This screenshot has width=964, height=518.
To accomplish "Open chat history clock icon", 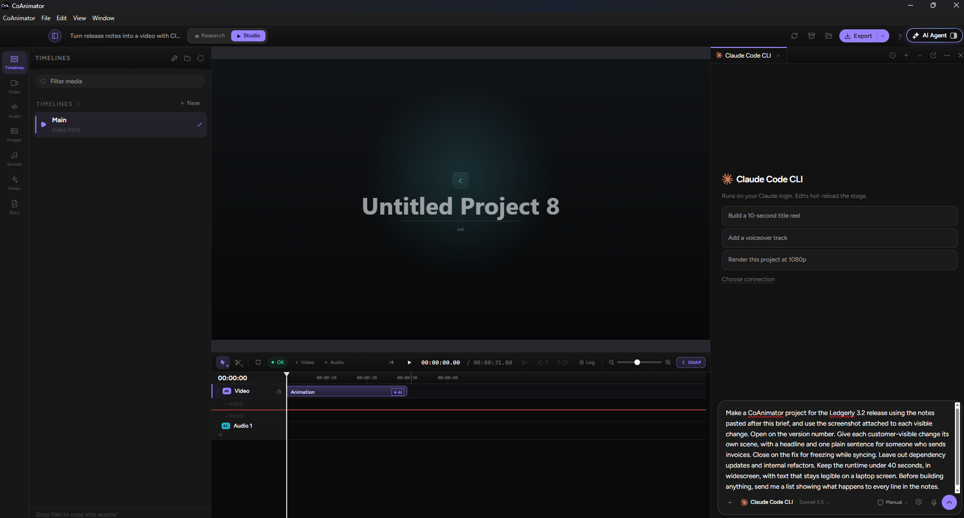I will tap(892, 56).
